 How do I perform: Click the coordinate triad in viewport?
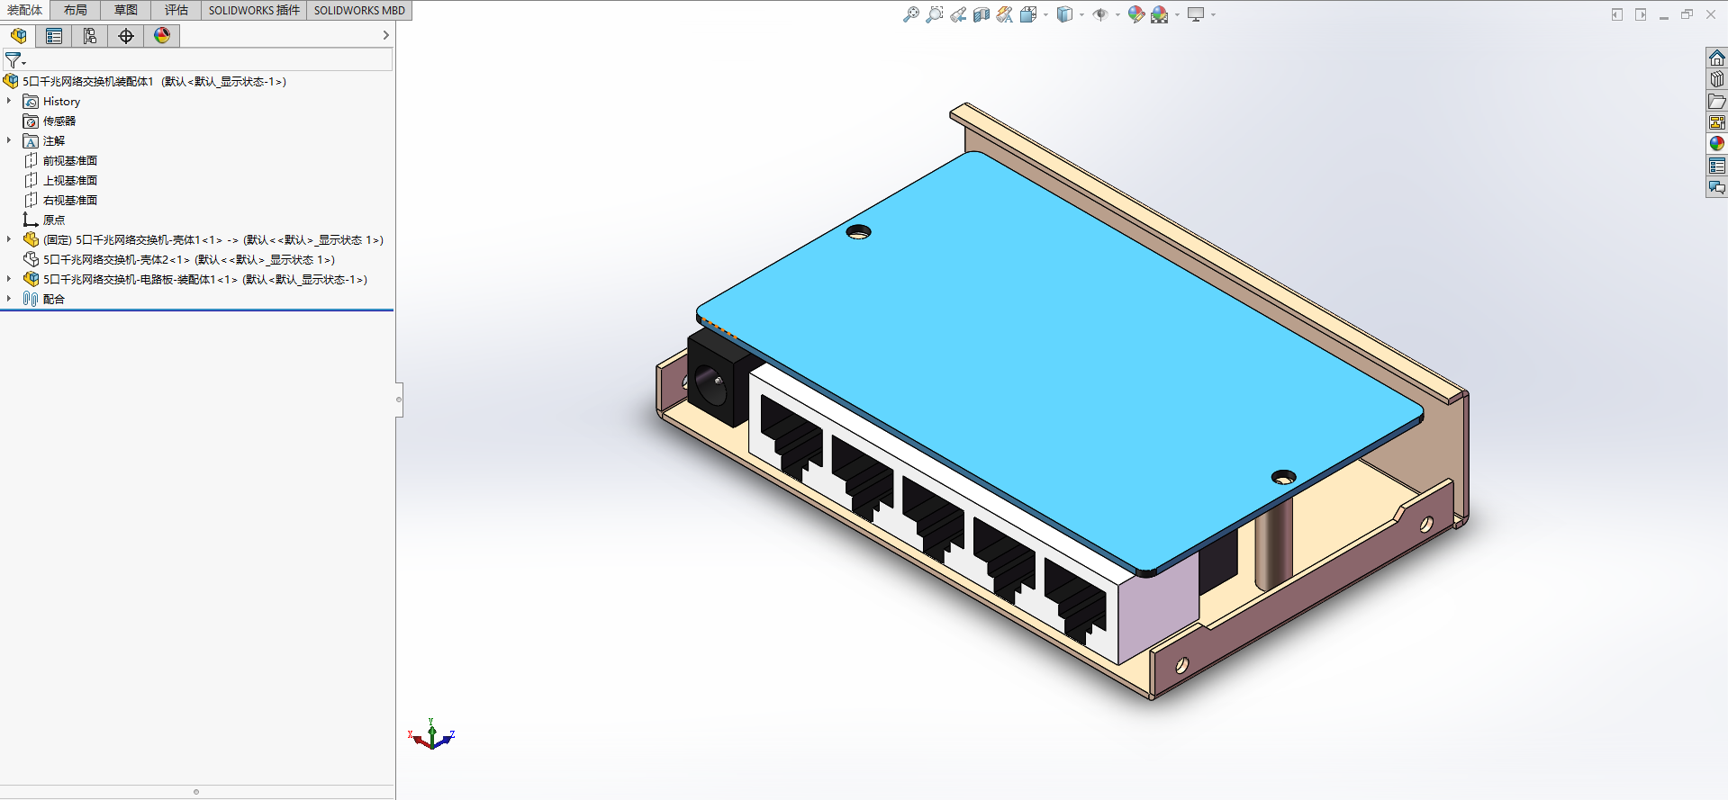point(432,735)
